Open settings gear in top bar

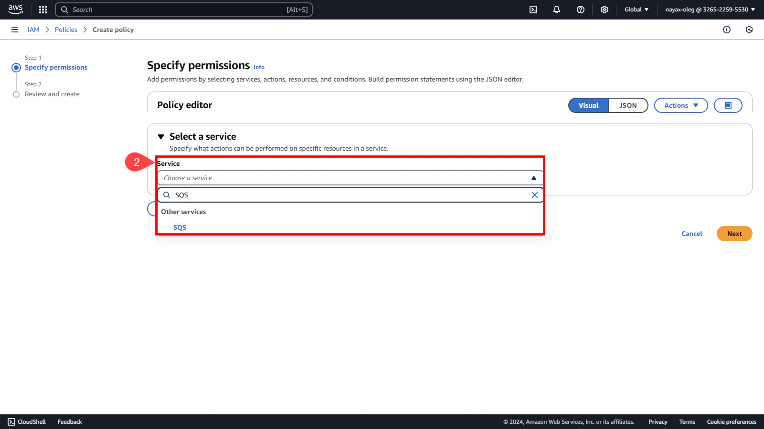[x=605, y=10]
